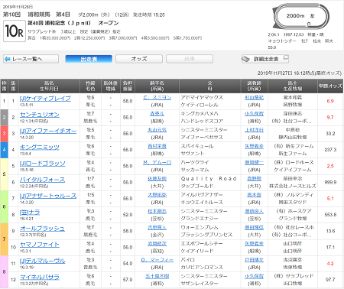Click the pink frame number 8 cell

[x=4, y=271]
